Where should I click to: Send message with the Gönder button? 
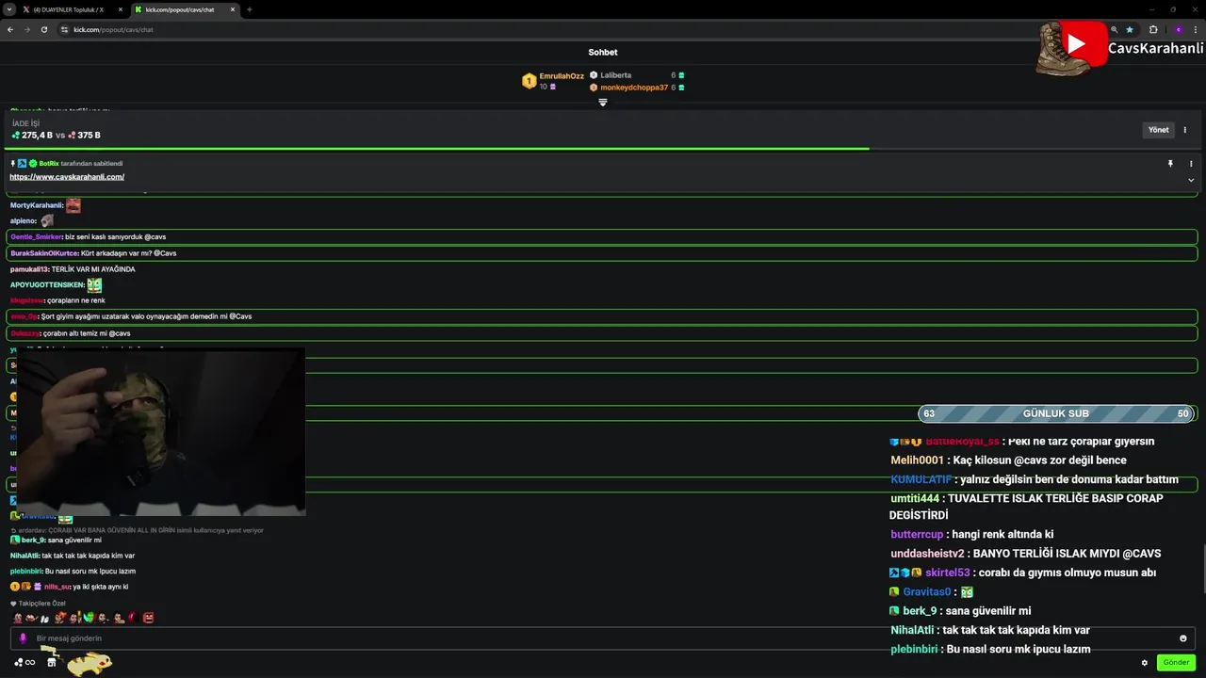coord(1176,663)
